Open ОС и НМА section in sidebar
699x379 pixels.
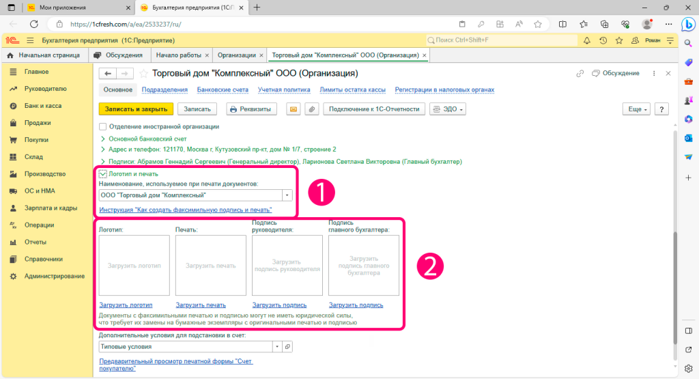click(x=39, y=191)
